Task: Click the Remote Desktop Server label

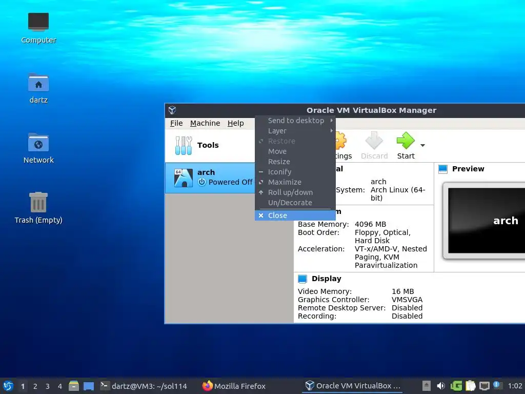Action: (341, 308)
